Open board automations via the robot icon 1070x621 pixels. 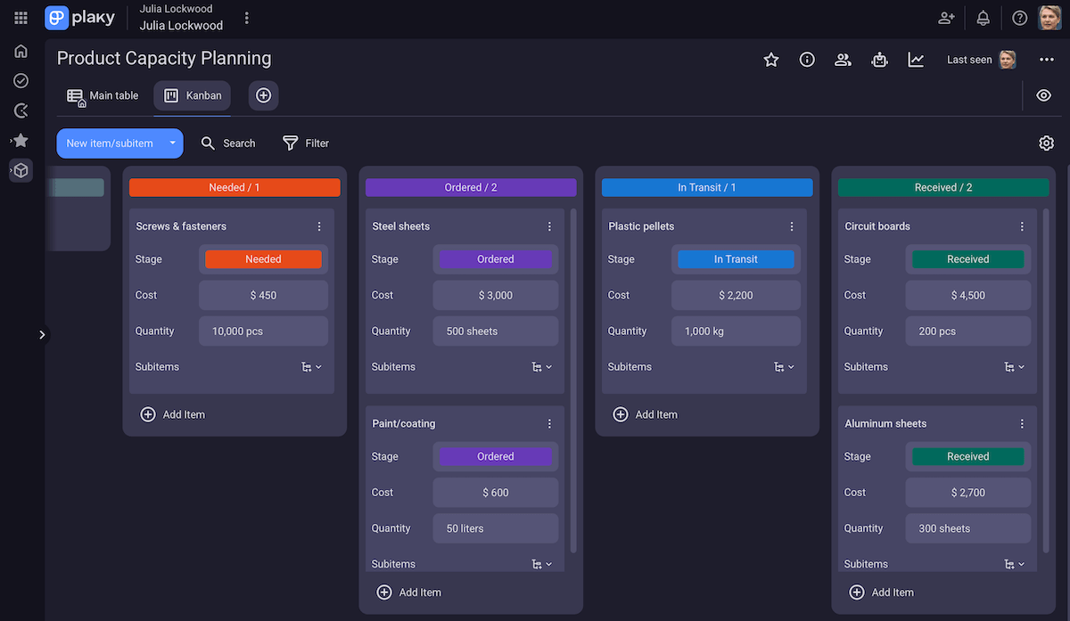(879, 59)
